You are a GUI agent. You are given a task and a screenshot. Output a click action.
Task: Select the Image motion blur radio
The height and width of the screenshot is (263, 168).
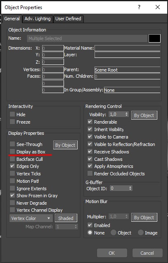click(141, 232)
